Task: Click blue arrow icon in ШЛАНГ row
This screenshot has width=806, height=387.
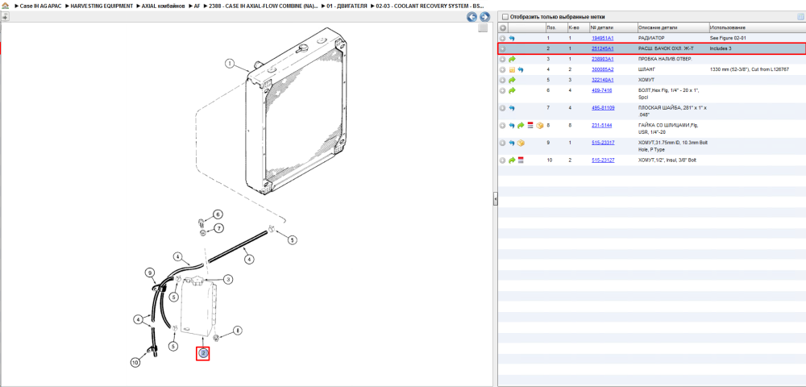Action: tap(521, 69)
